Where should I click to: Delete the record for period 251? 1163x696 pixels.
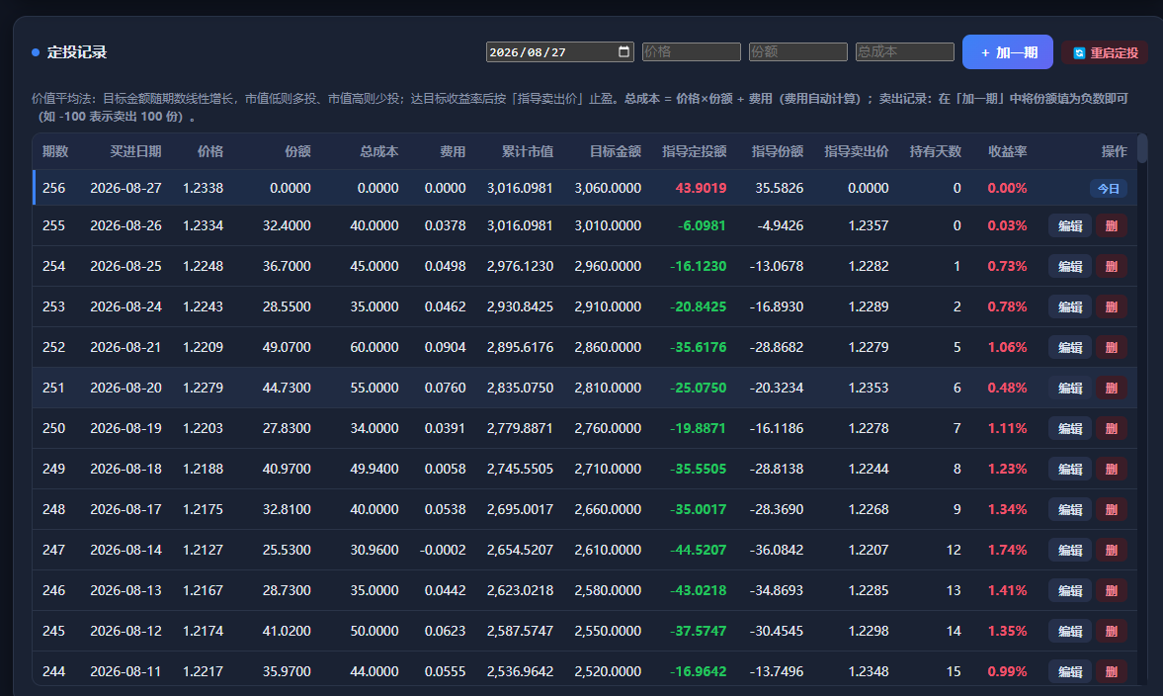point(1111,389)
